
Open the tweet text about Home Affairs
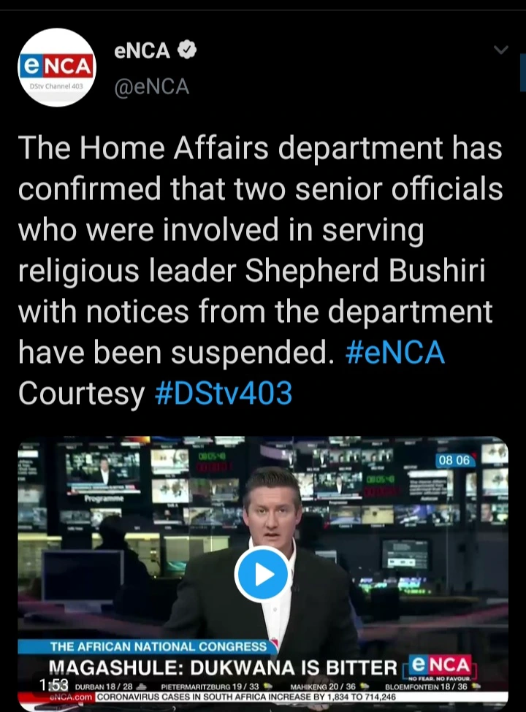(261, 270)
